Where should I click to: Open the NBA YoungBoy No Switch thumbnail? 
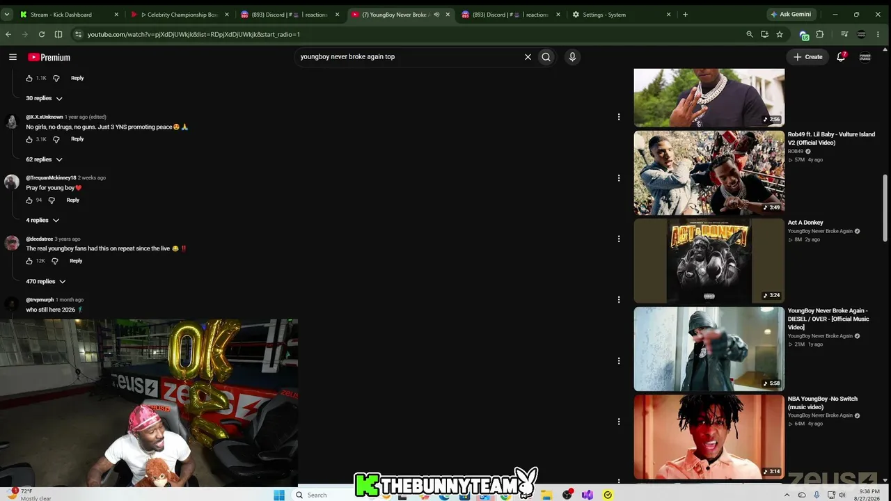pyautogui.click(x=709, y=437)
